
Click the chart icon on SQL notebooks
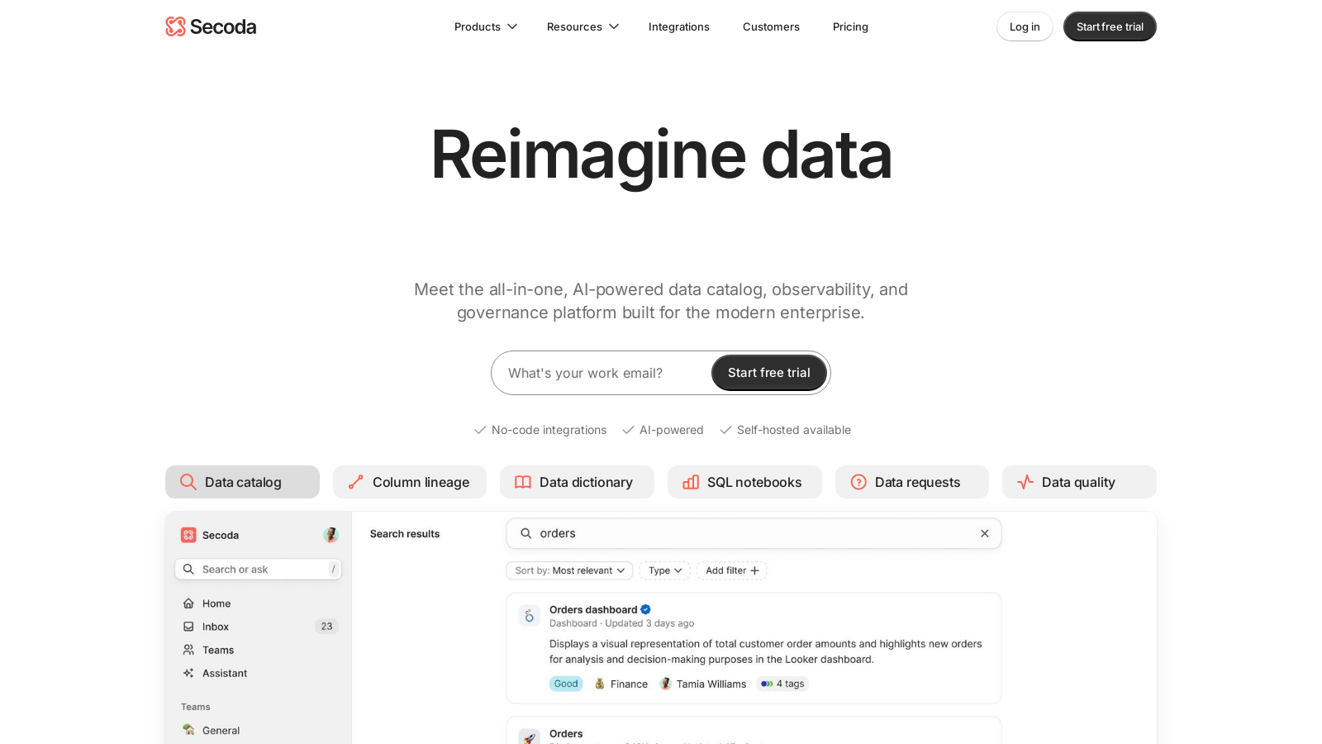691,482
